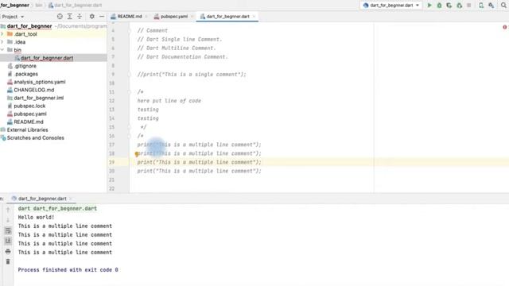The image size is (509, 286).
Task: Click the yellow lightbulb on line 18
Action: pos(137,154)
